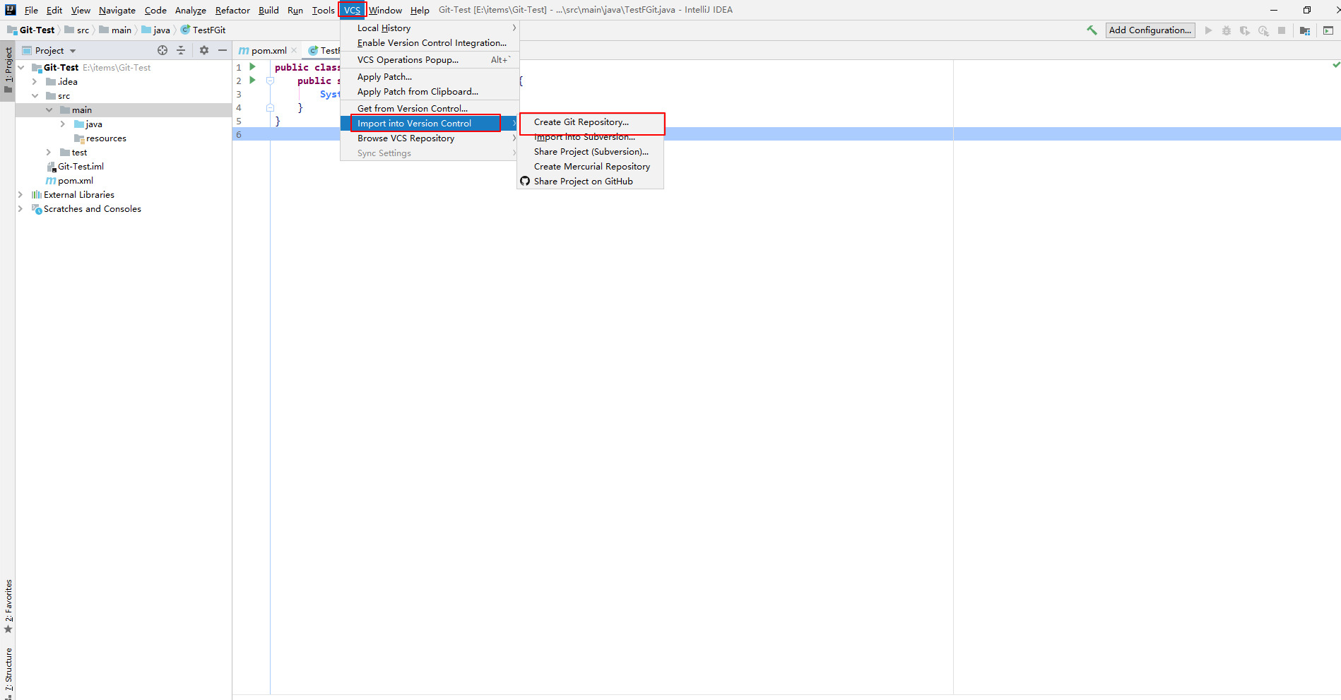Open Project panel settings gear

(x=204, y=50)
